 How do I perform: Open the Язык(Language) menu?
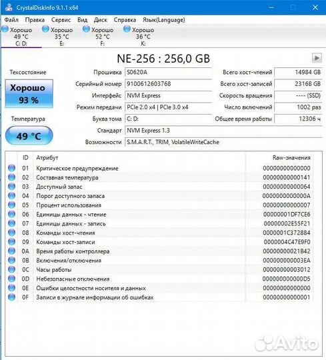[164, 20]
